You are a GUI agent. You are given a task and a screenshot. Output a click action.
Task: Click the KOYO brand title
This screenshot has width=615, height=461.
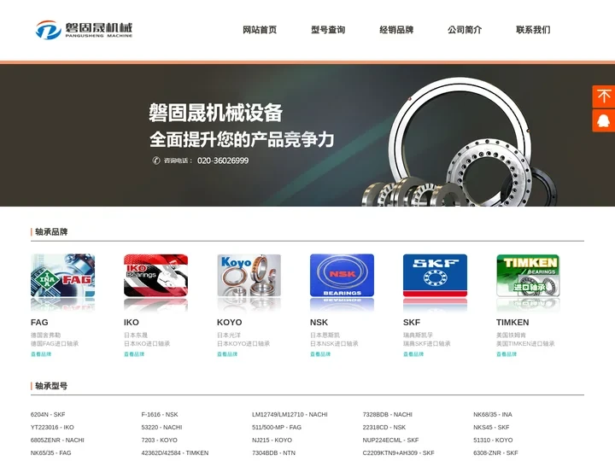230,322
